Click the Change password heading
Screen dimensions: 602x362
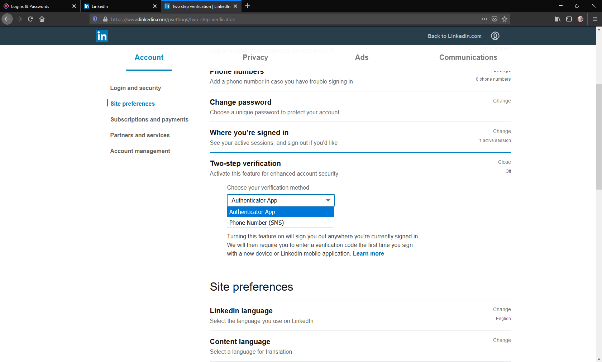click(x=240, y=102)
